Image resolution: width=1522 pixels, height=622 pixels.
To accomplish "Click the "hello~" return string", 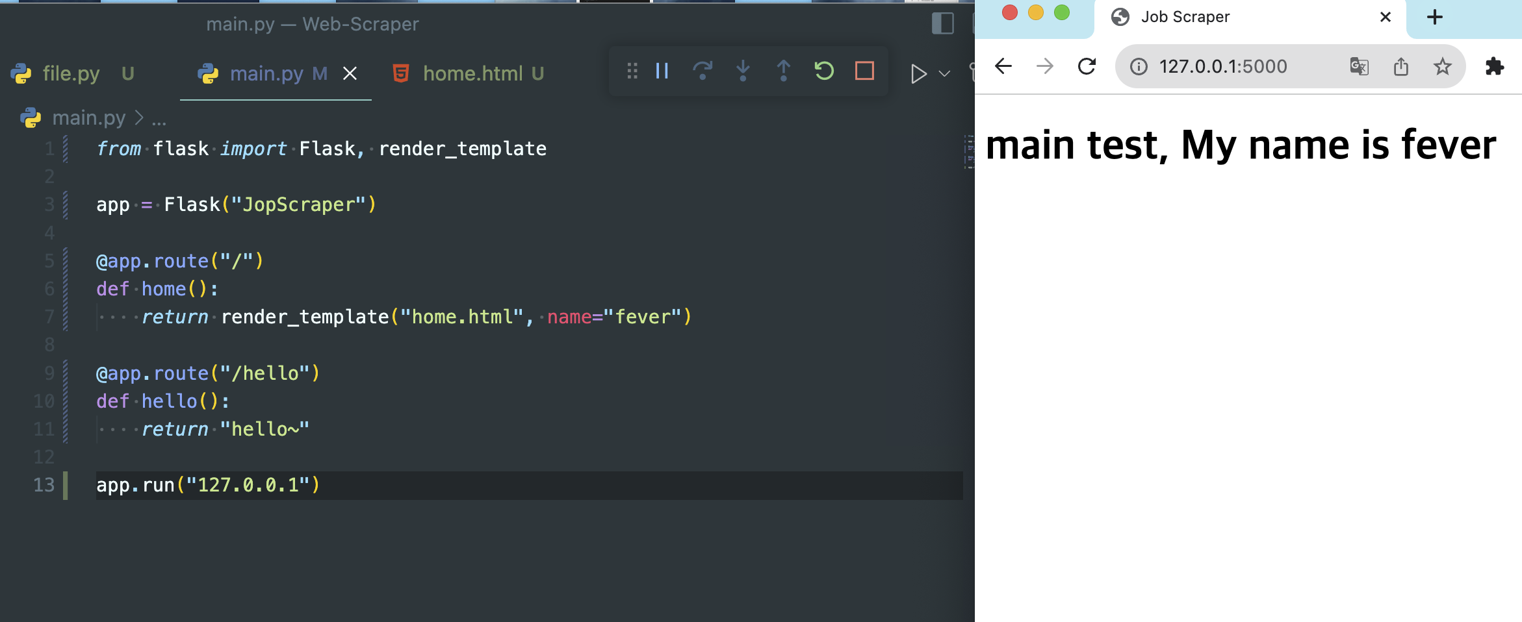I will click(264, 429).
